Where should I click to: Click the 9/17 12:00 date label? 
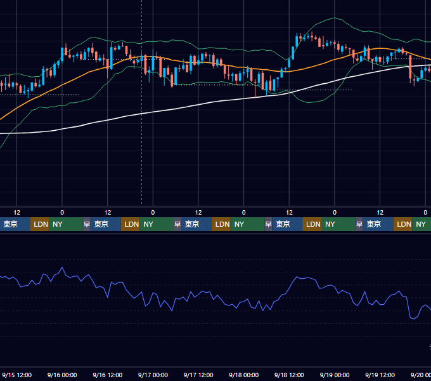pos(198,375)
